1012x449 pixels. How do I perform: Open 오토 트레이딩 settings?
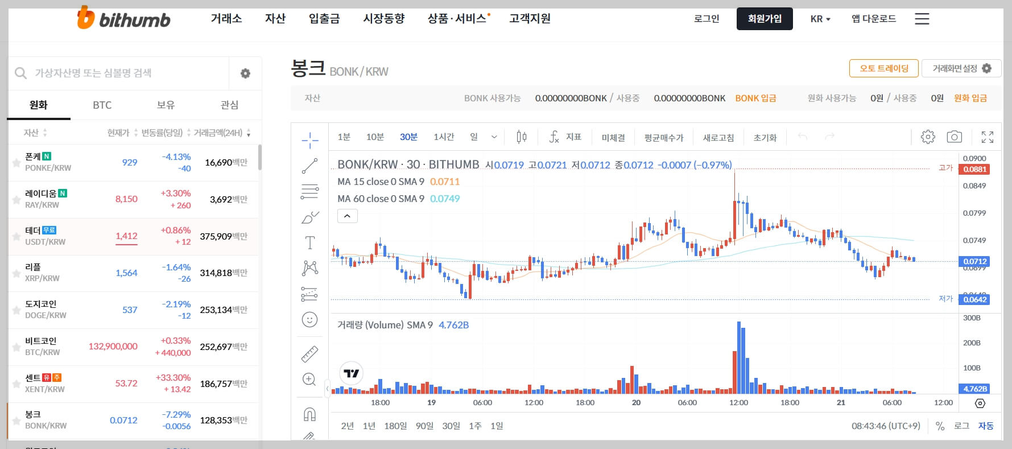point(884,68)
